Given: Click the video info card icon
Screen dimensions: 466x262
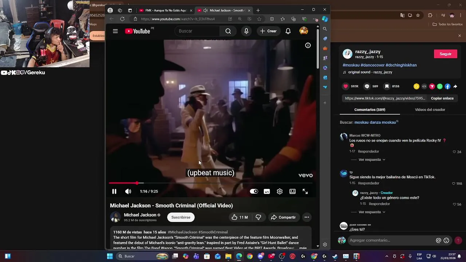Looking at the screenshot, I should 308,45.
